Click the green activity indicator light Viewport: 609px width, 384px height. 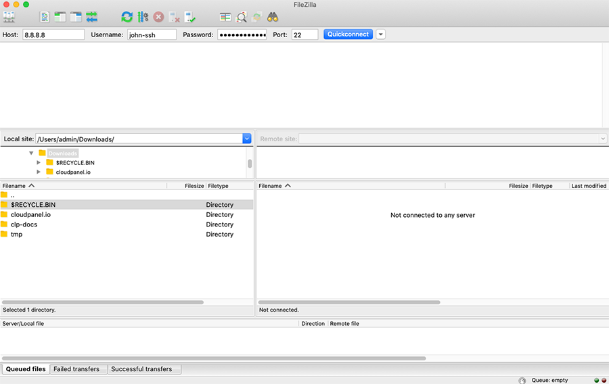tap(597, 381)
